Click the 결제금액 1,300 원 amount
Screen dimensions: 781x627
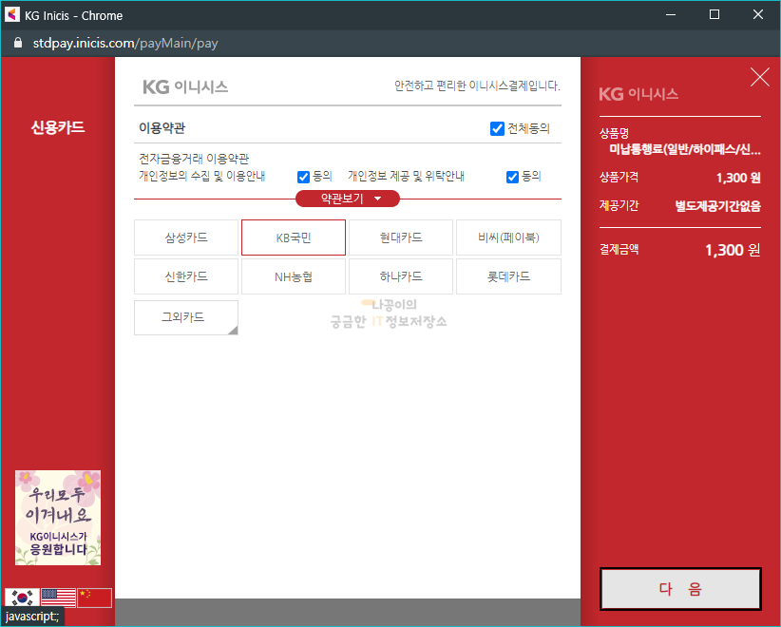(733, 250)
